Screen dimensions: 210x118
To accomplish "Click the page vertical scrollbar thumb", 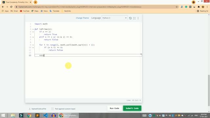I will 209,90.
